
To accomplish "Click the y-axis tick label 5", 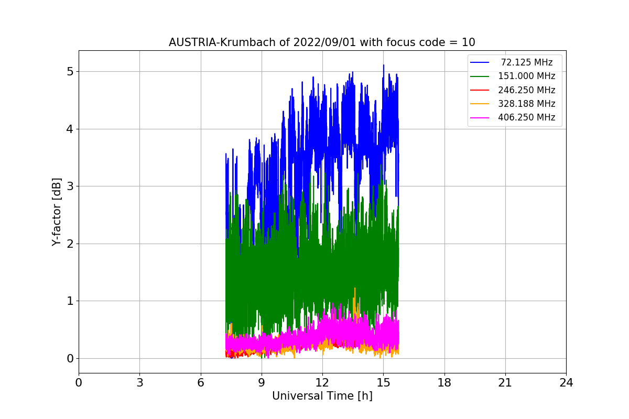I will pos(70,71).
